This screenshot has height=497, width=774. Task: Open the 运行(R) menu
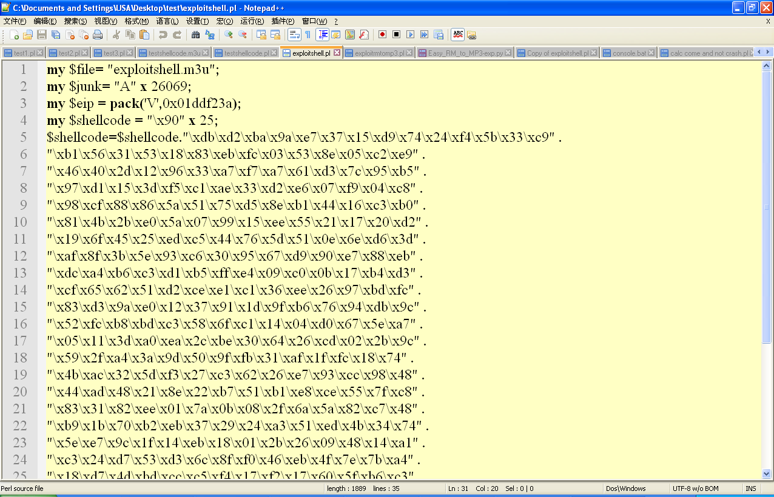[252, 21]
